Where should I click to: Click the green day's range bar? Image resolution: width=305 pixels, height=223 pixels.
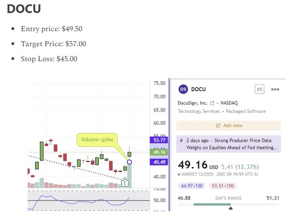click(x=212, y=204)
